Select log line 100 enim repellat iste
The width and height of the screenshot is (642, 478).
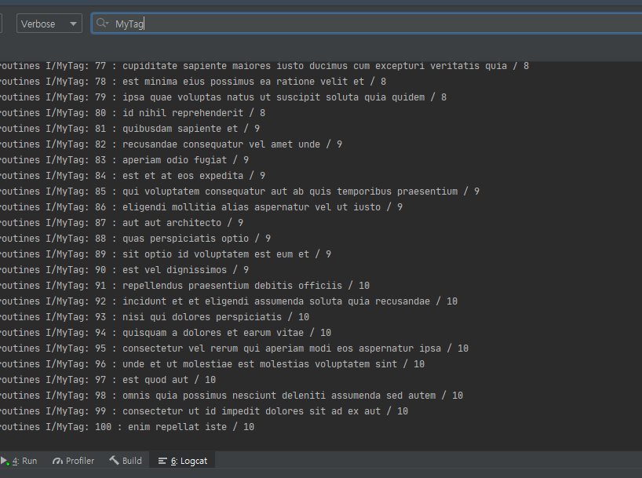pos(127,427)
